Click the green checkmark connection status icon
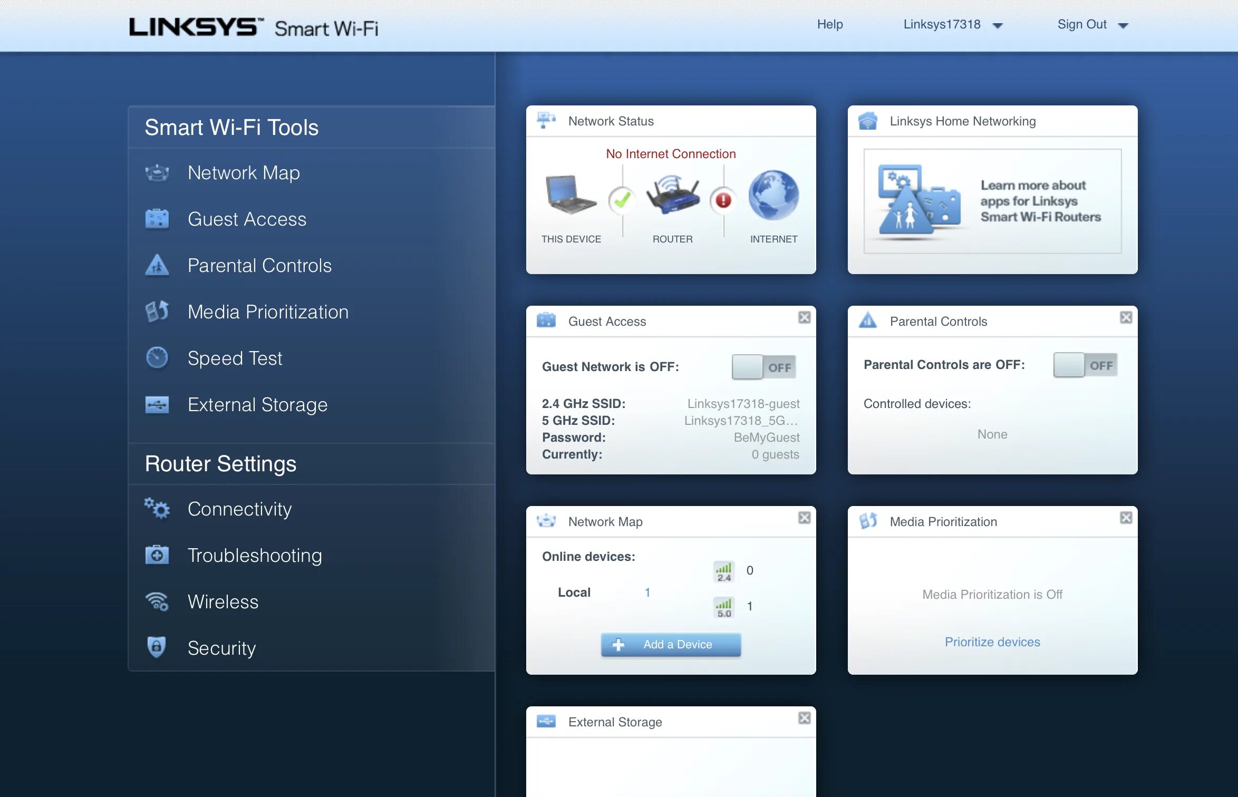Viewport: 1238px width, 797px height. pos(622,200)
